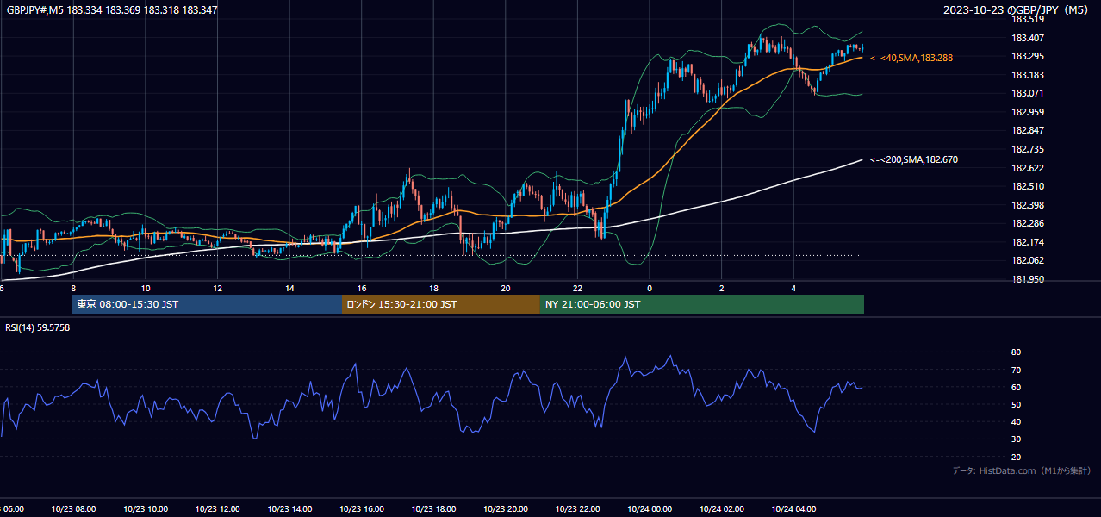Click hour tick 0 under price chart
1101x517 pixels.
coord(650,289)
